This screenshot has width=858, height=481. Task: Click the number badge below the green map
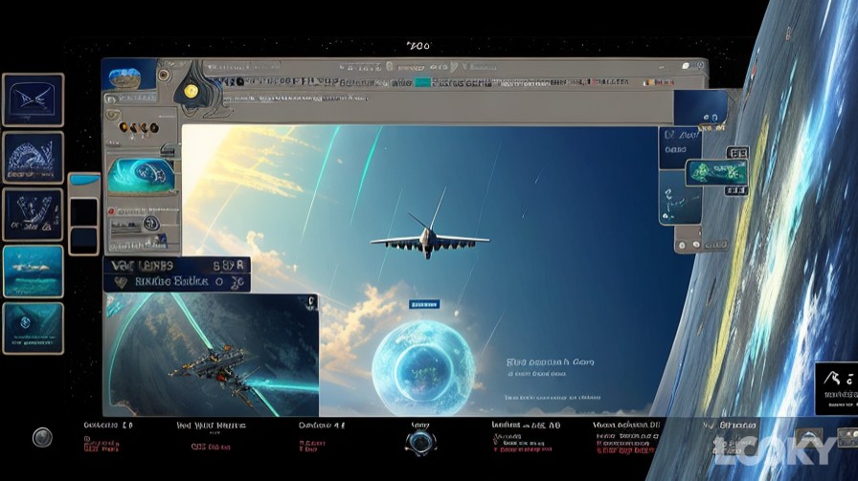(x=736, y=190)
